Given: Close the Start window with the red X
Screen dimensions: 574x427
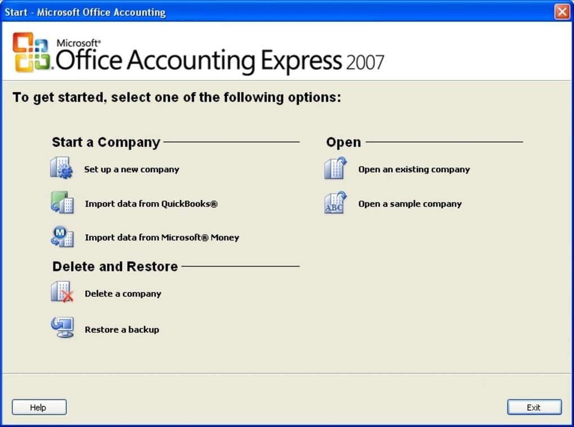Looking at the screenshot, I should (563, 11).
